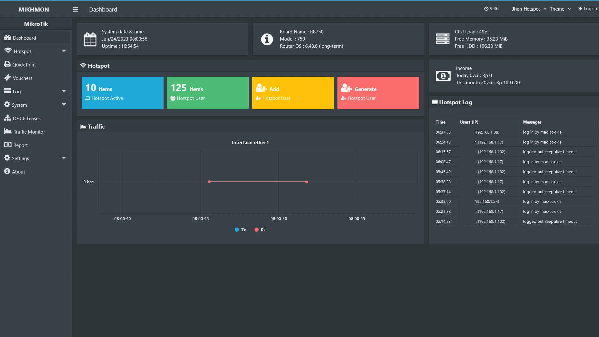Click the Generate Hotspot User card

click(378, 93)
